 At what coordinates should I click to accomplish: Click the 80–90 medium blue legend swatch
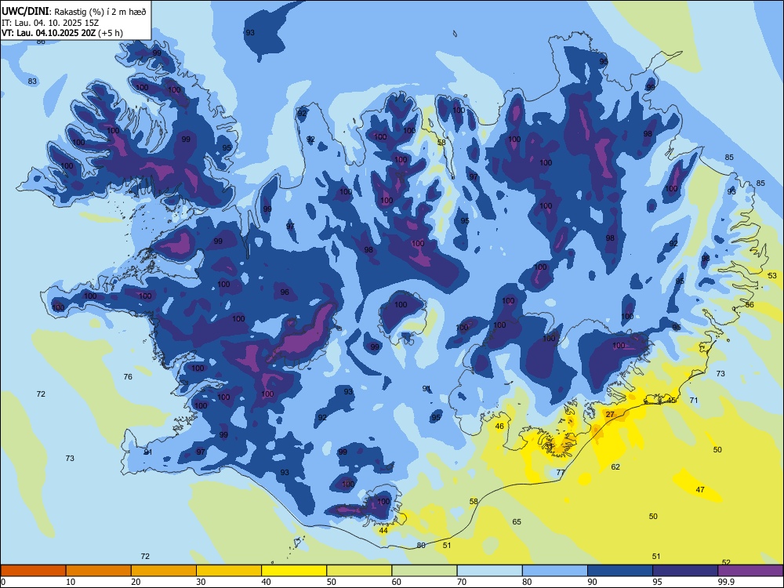[555, 571]
